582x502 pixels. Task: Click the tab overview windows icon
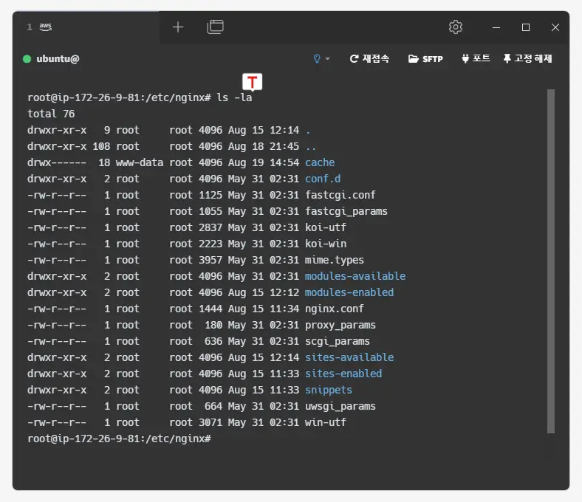(x=215, y=27)
